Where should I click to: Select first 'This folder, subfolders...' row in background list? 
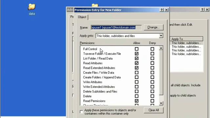pos(186,43)
